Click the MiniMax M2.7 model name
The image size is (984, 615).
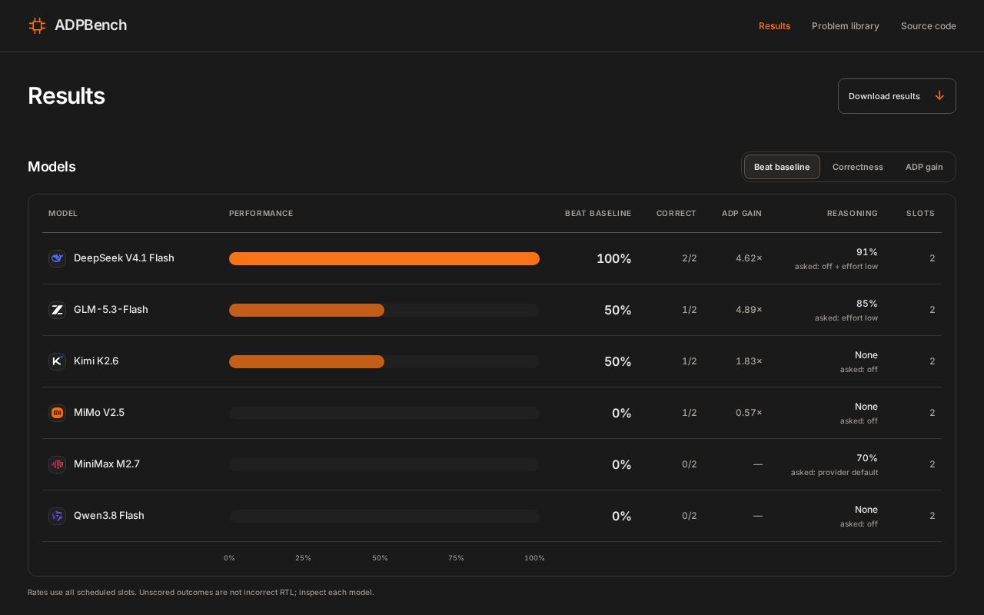pyautogui.click(x=107, y=464)
